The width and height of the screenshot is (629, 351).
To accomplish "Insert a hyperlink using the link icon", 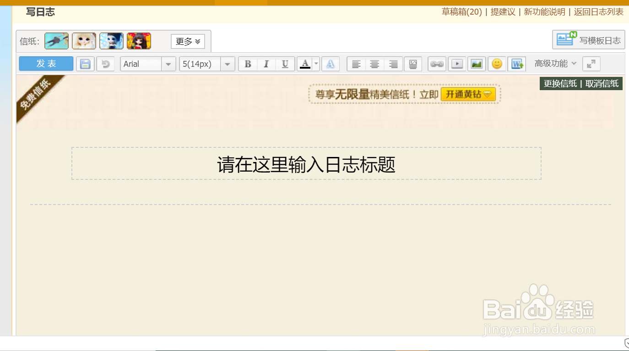I will click(x=437, y=64).
